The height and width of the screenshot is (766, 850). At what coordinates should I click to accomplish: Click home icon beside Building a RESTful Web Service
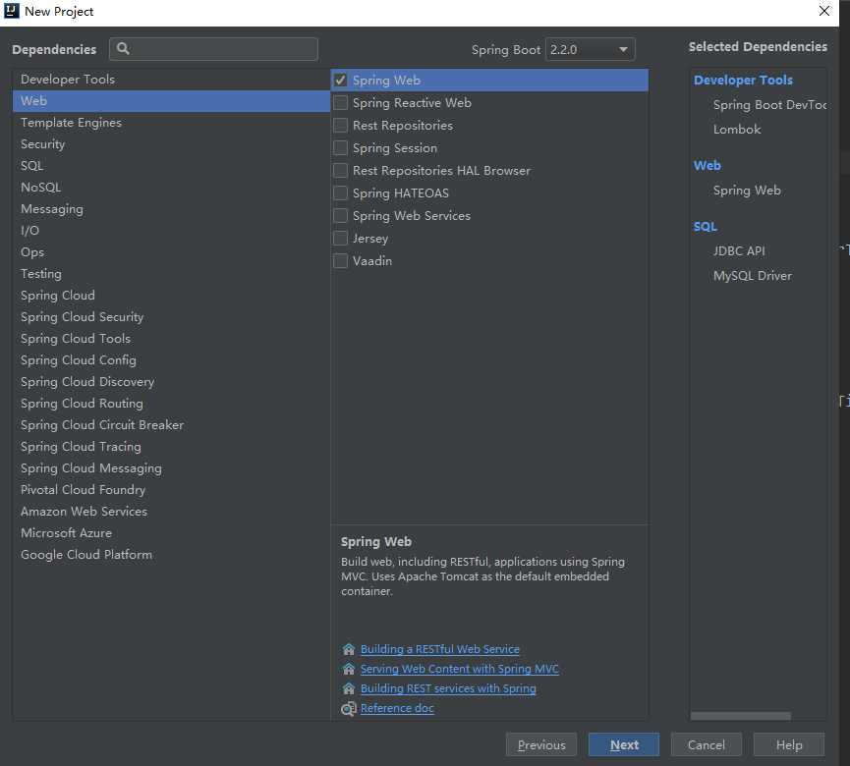click(x=349, y=649)
